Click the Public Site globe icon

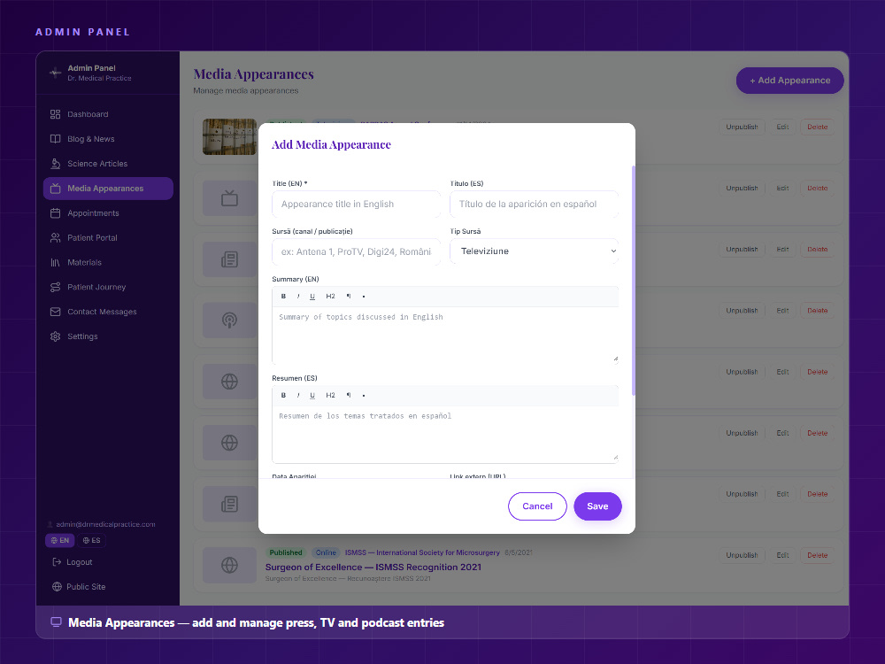[x=57, y=587]
